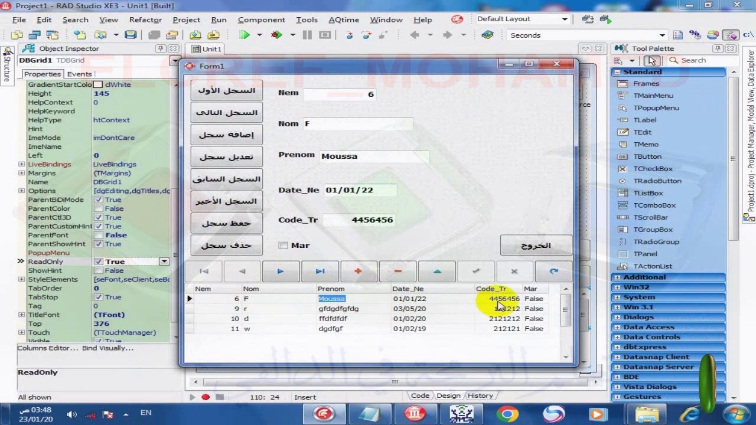Select TButton in Tool Palette
The width and height of the screenshot is (756, 425).
[x=647, y=156]
